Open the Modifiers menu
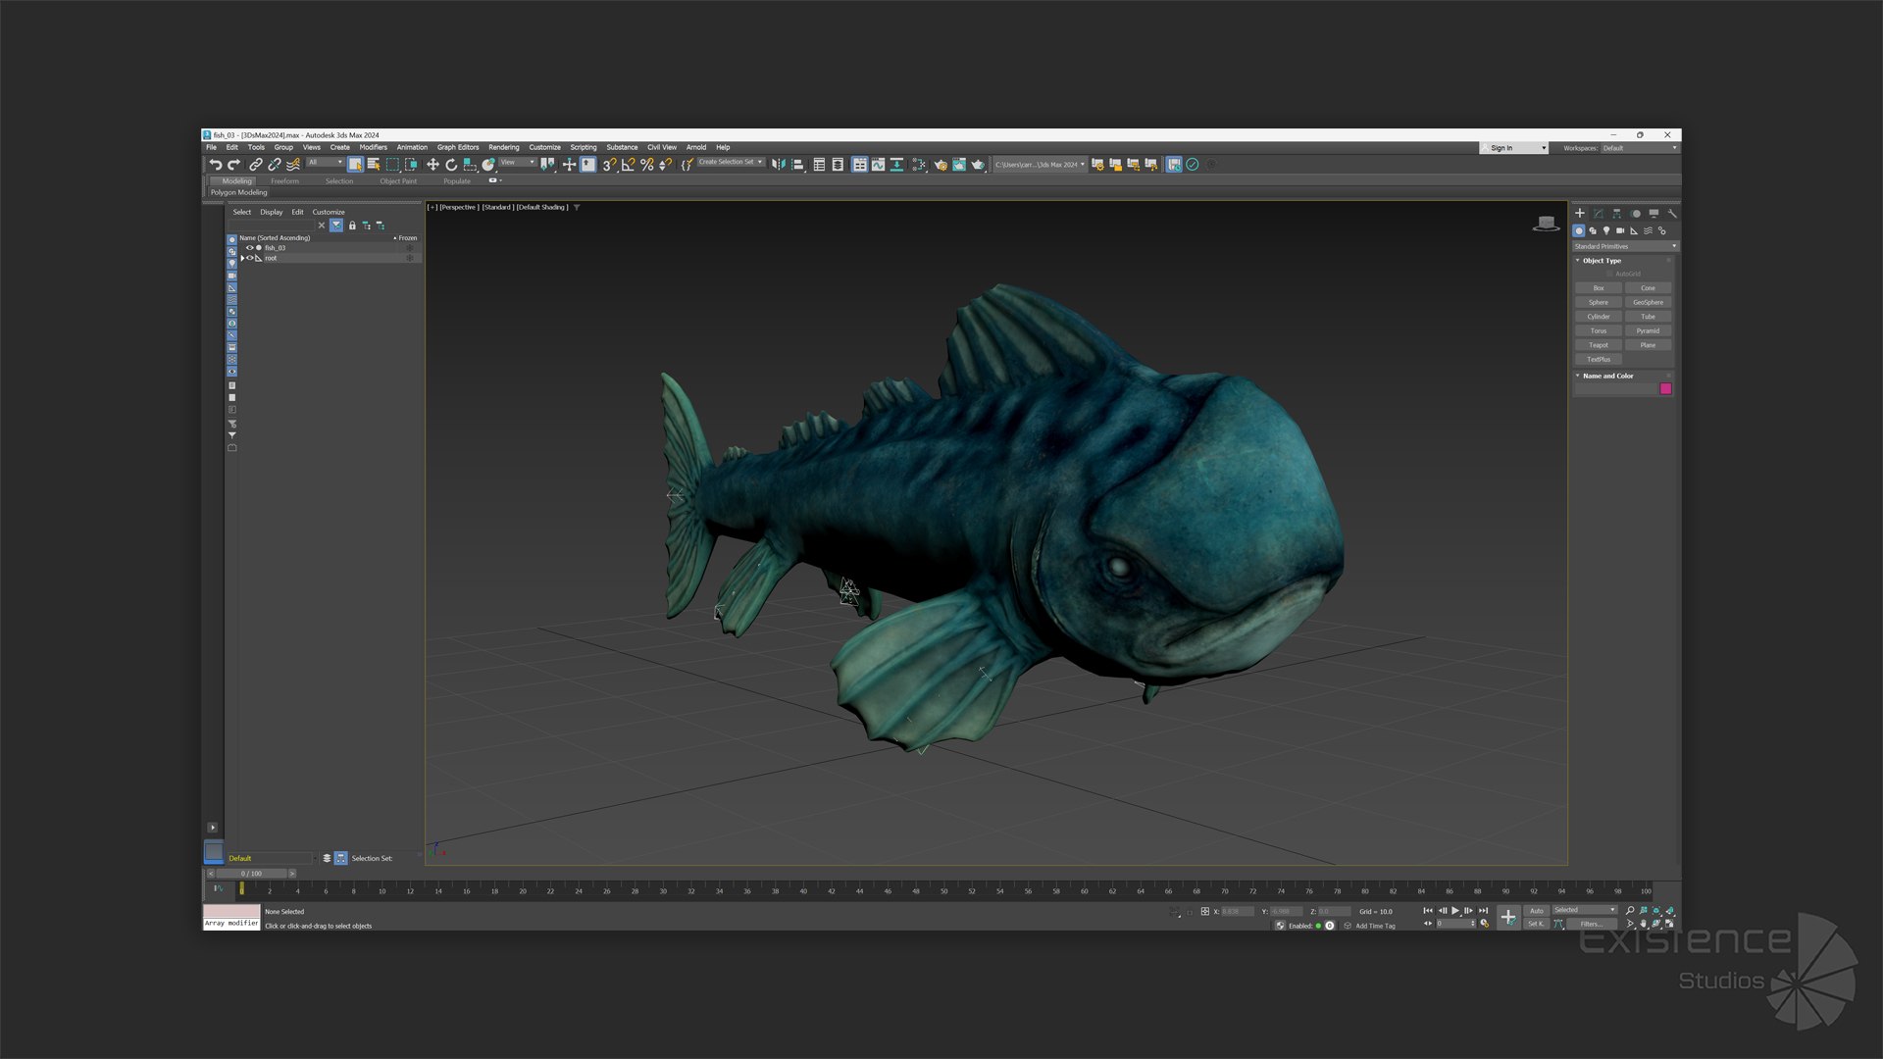 (x=373, y=147)
